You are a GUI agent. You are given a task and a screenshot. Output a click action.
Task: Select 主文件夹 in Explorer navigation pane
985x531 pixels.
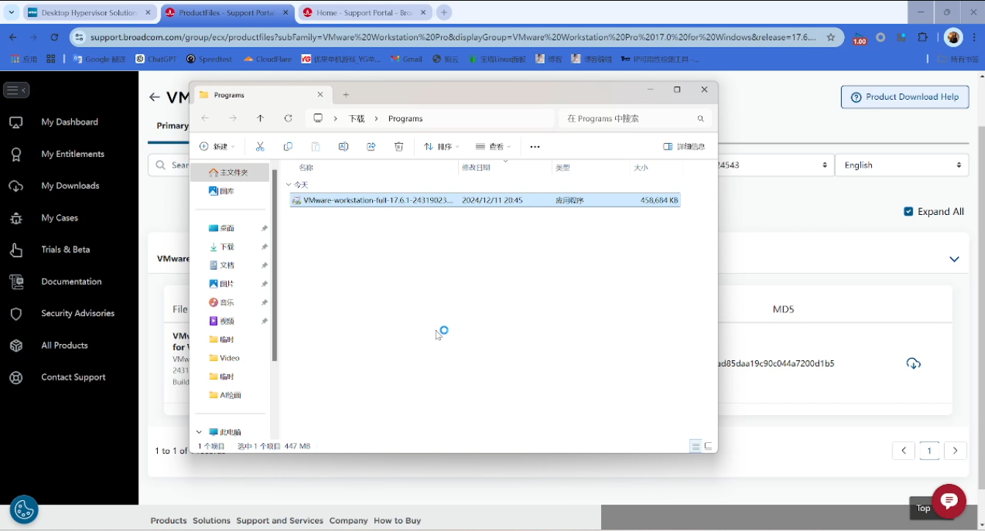pos(230,172)
